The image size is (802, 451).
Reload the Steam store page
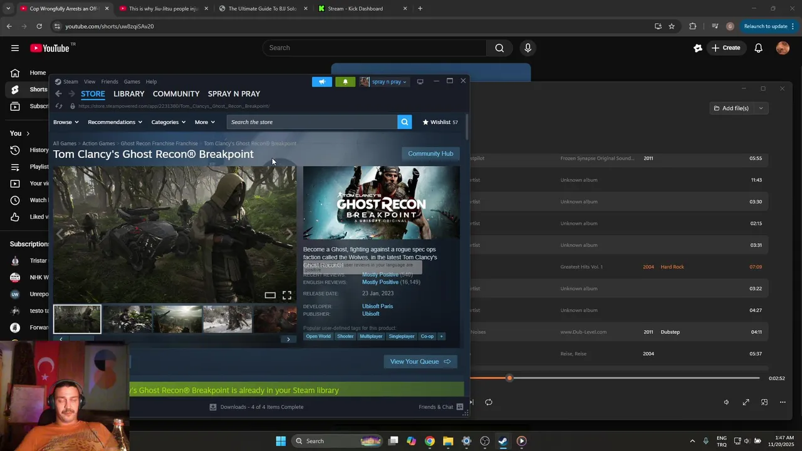(x=59, y=106)
